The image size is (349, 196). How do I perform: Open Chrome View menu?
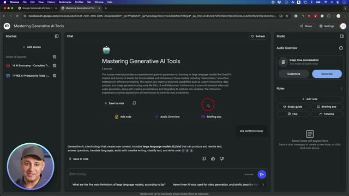(41, 2)
